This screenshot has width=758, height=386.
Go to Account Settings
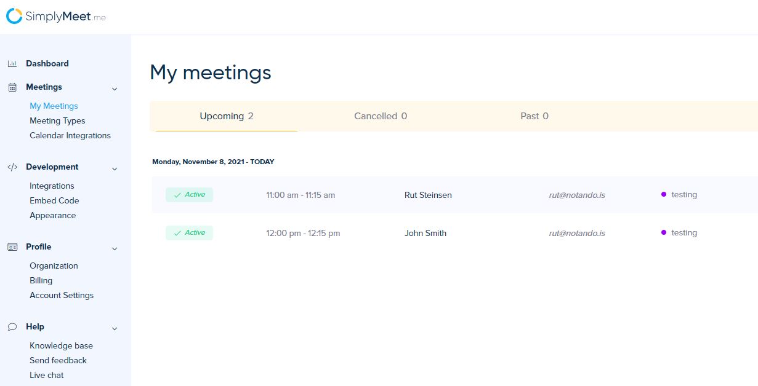pyautogui.click(x=62, y=296)
